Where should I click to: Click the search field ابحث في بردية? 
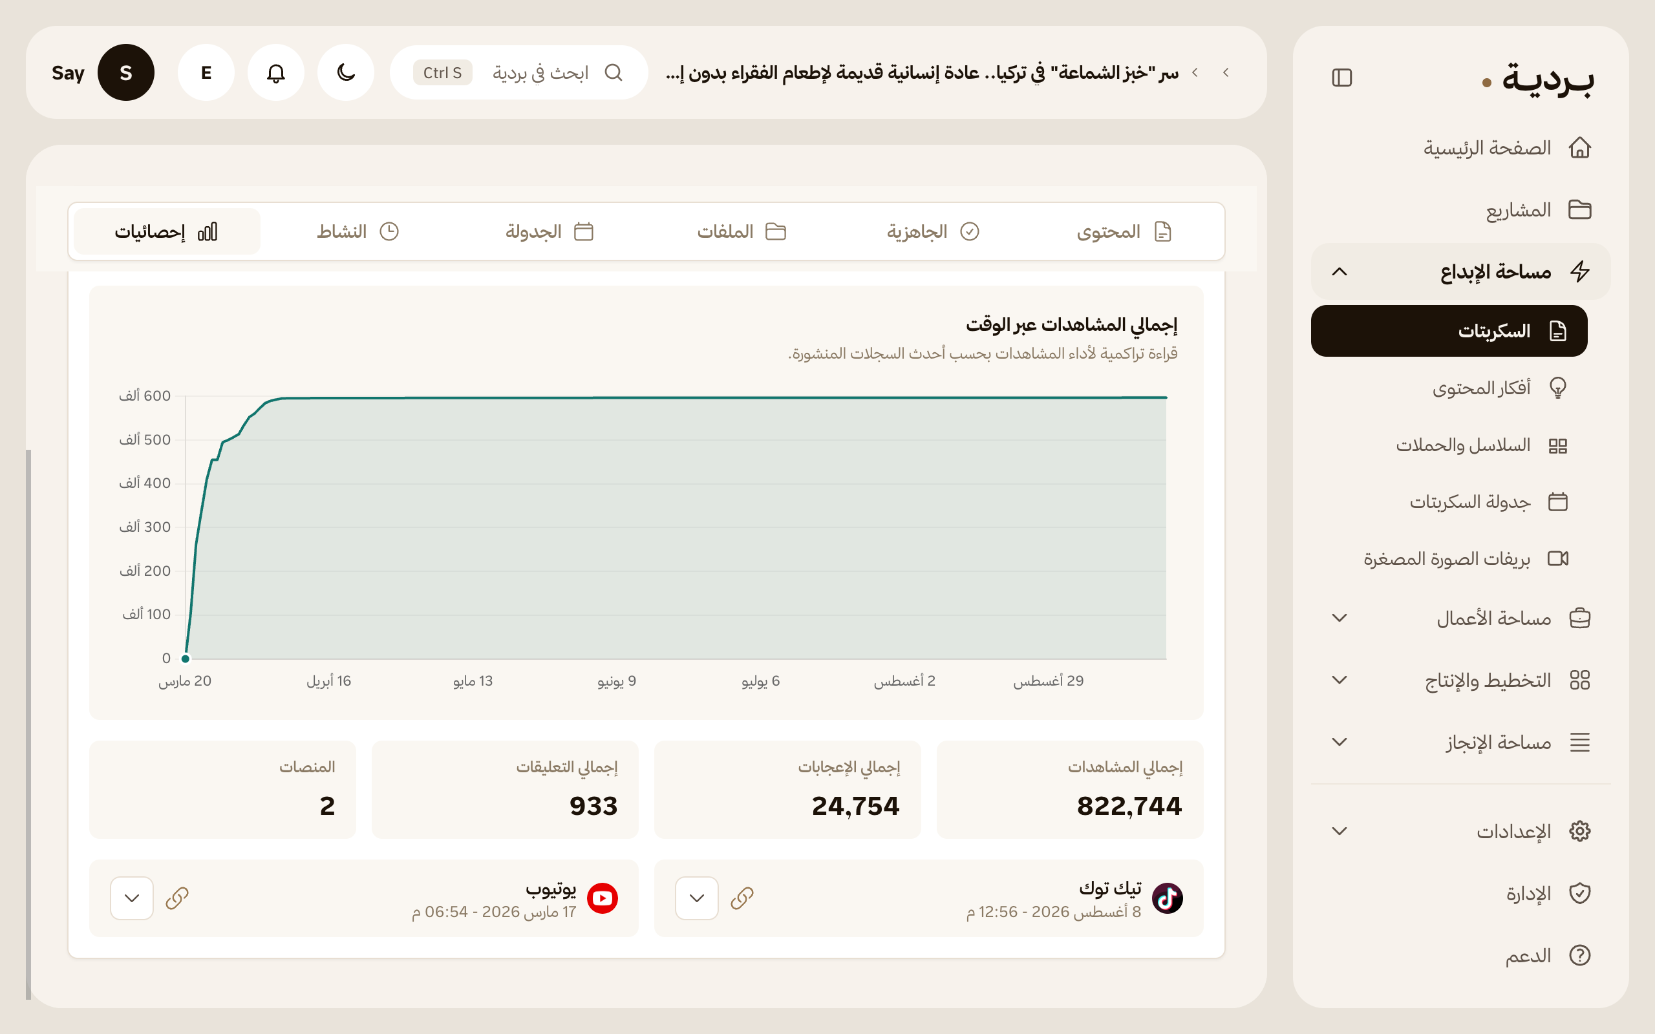tap(518, 72)
